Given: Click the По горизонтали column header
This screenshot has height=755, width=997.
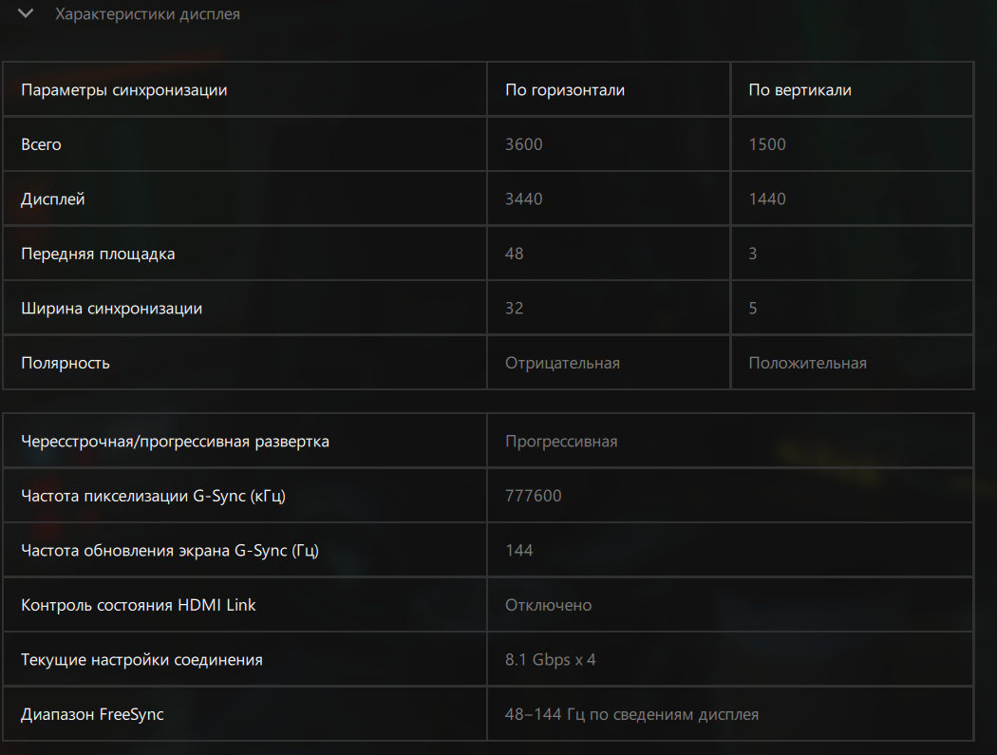Looking at the screenshot, I should click(565, 90).
